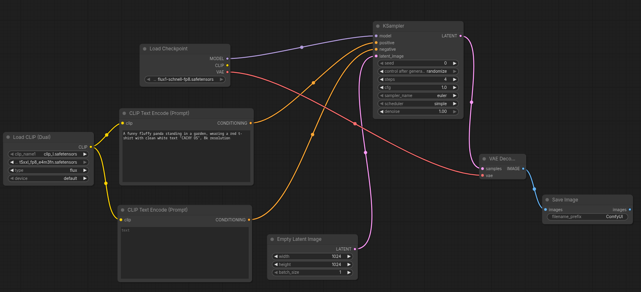This screenshot has height=292, width=641.
Task: Collapse the Empty Latent Image node dot
Action: point(272,239)
